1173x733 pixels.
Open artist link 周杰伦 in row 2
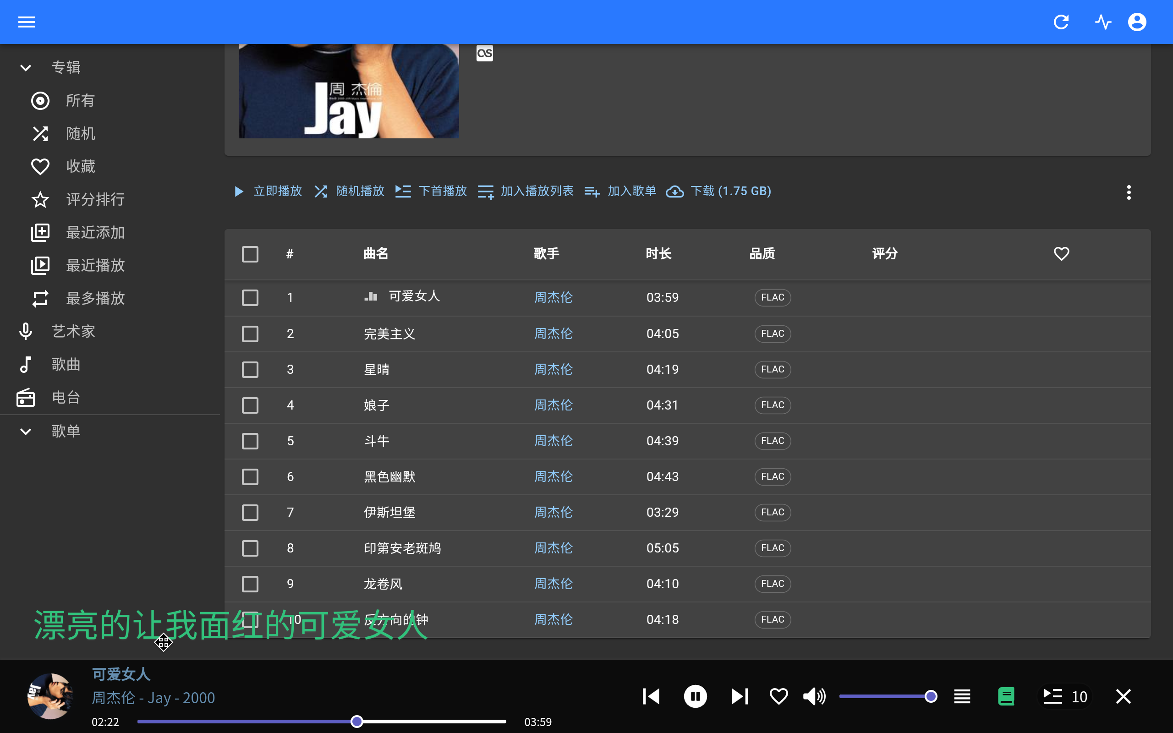click(553, 334)
